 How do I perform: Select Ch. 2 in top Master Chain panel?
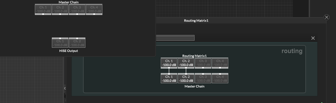60,10
